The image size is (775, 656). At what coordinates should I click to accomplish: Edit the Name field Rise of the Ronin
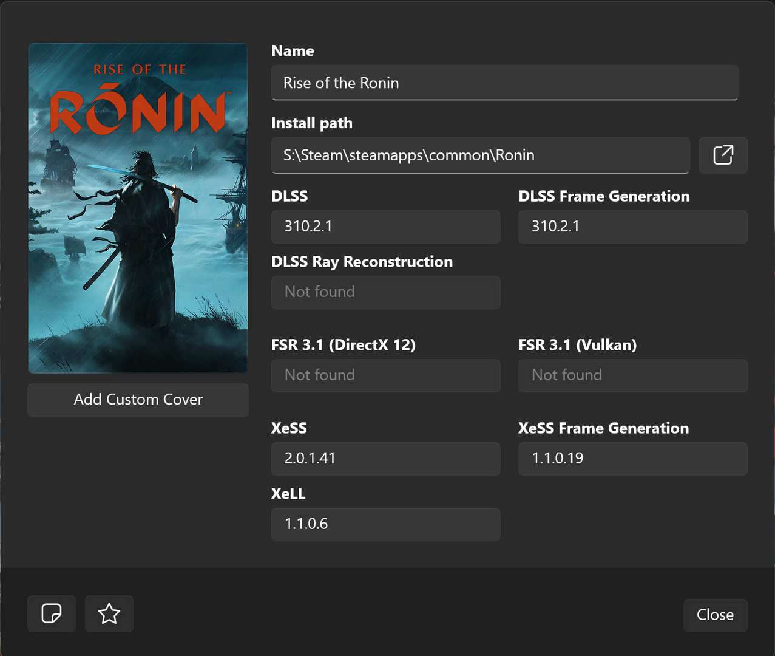(x=504, y=83)
